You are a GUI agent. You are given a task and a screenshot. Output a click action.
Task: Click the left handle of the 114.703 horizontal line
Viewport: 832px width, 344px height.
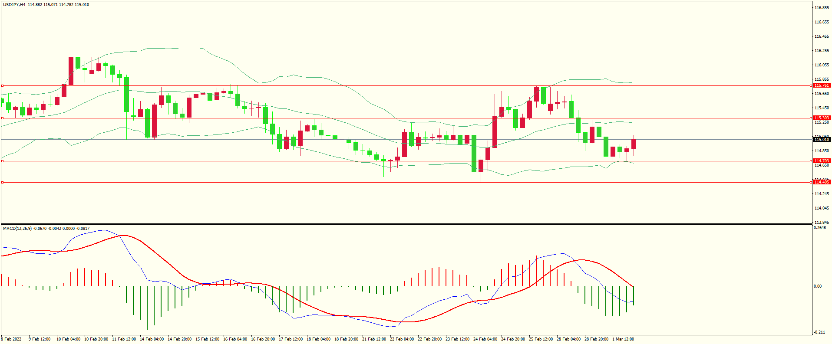pyautogui.click(x=2, y=161)
